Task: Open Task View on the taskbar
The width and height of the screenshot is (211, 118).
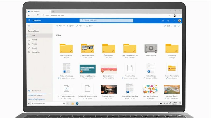Action: pos(68,103)
